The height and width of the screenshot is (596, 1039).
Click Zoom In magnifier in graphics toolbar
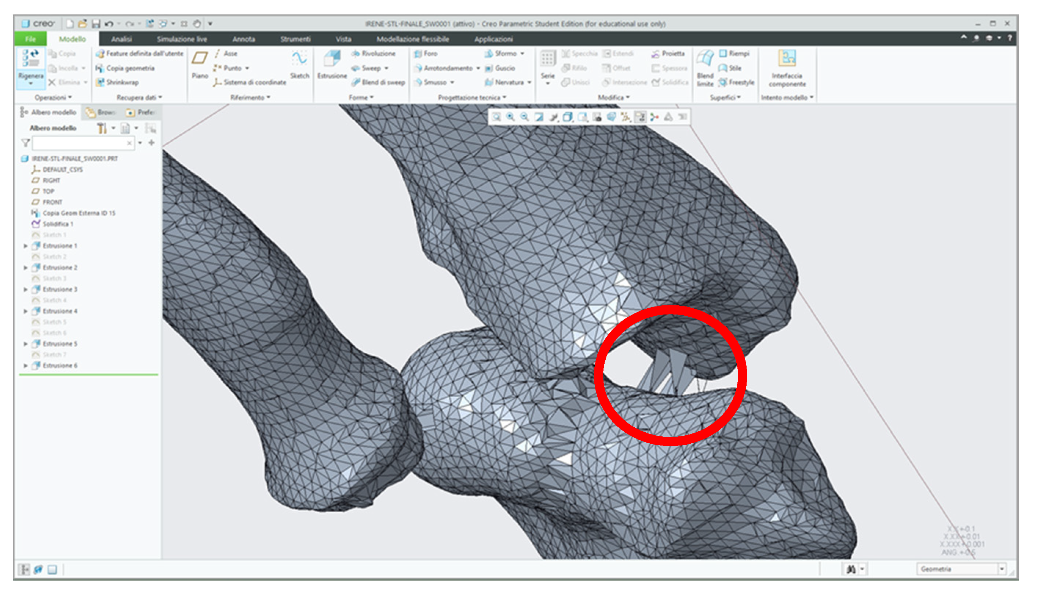coord(510,117)
